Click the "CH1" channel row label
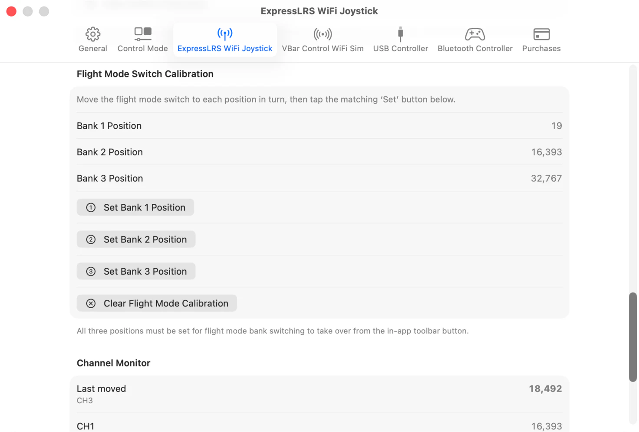639x432 pixels. (x=86, y=426)
